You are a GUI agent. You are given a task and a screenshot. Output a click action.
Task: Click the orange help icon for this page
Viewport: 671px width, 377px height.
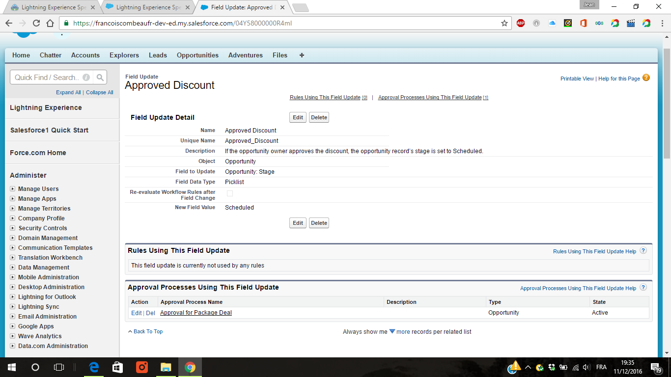click(646, 78)
